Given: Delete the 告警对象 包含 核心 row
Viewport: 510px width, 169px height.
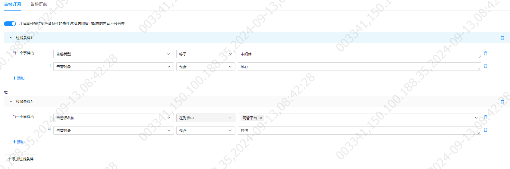Looking at the screenshot, I should click(486, 66).
